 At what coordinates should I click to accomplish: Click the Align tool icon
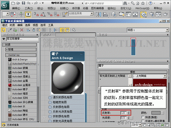[105, 14]
